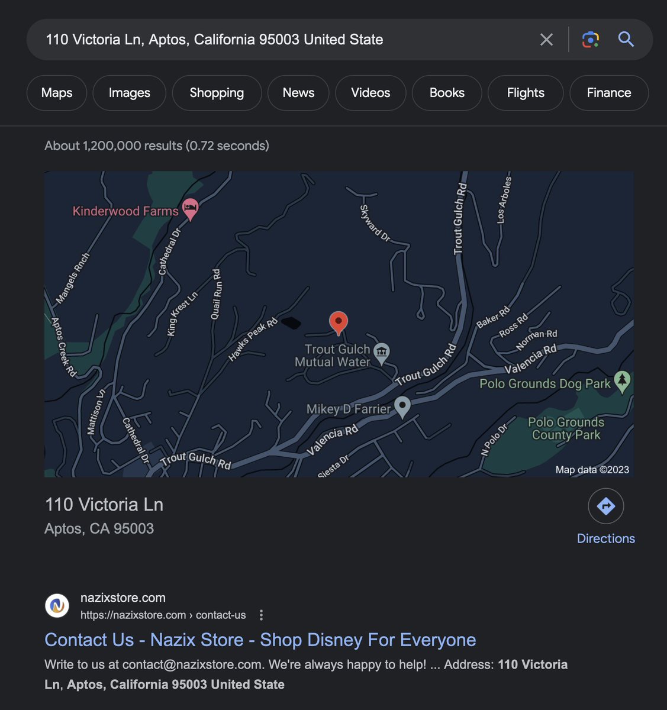Image resolution: width=667 pixels, height=710 pixels.
Task: Click the About 1,200,000 results text
Action: click(157, 146)
